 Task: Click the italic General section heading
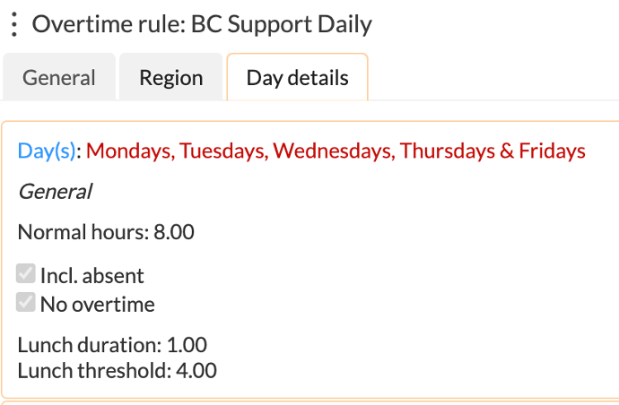pyautogui.click(x=55, y=191)
